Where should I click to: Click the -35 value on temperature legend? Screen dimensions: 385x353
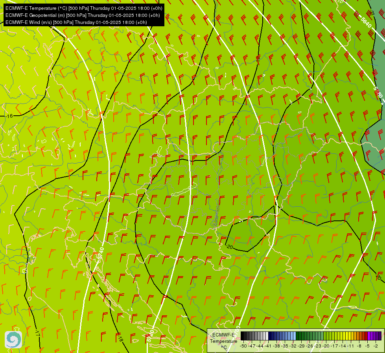click(x=285, y=346)
